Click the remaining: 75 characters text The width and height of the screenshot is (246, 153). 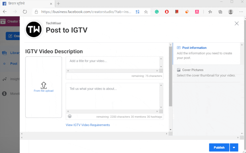(147, 76)
